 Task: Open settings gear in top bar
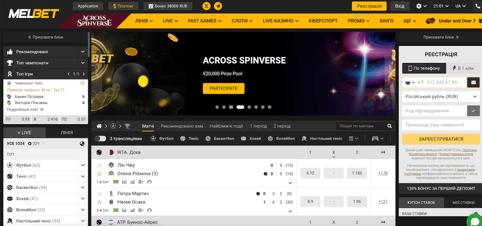(419, 6)
